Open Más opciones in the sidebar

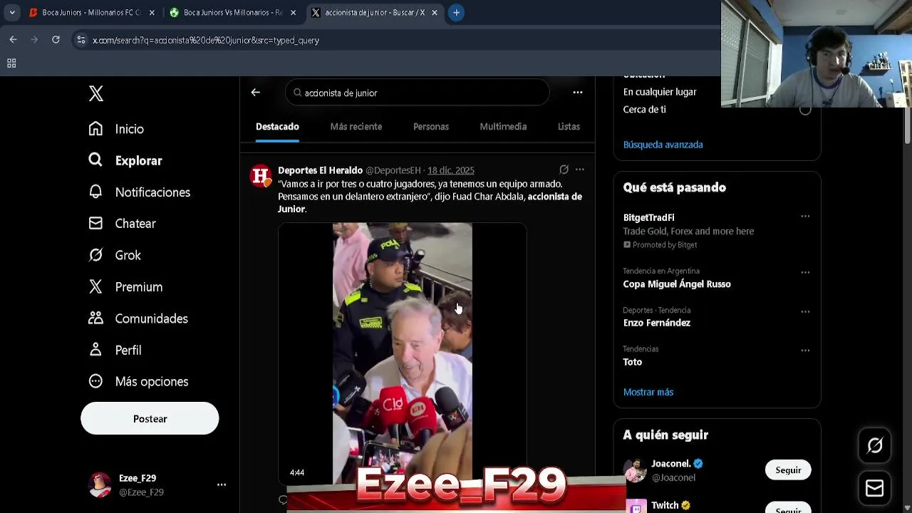click(138, 382)
